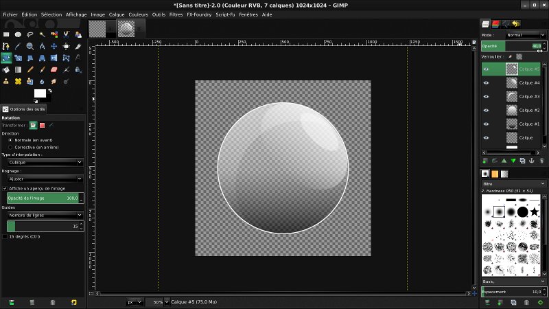Select the Blend gradient tool

pyautogui.click(x=19, y=69)
